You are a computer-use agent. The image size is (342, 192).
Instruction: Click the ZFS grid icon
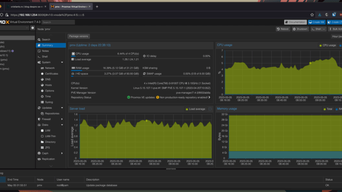(42, 147)
